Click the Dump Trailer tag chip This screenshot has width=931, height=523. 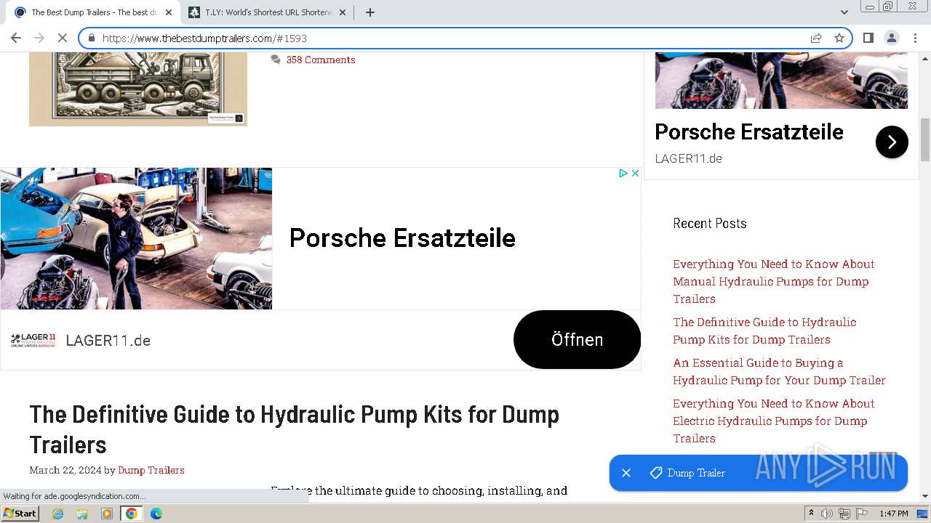tap(688, 473)
